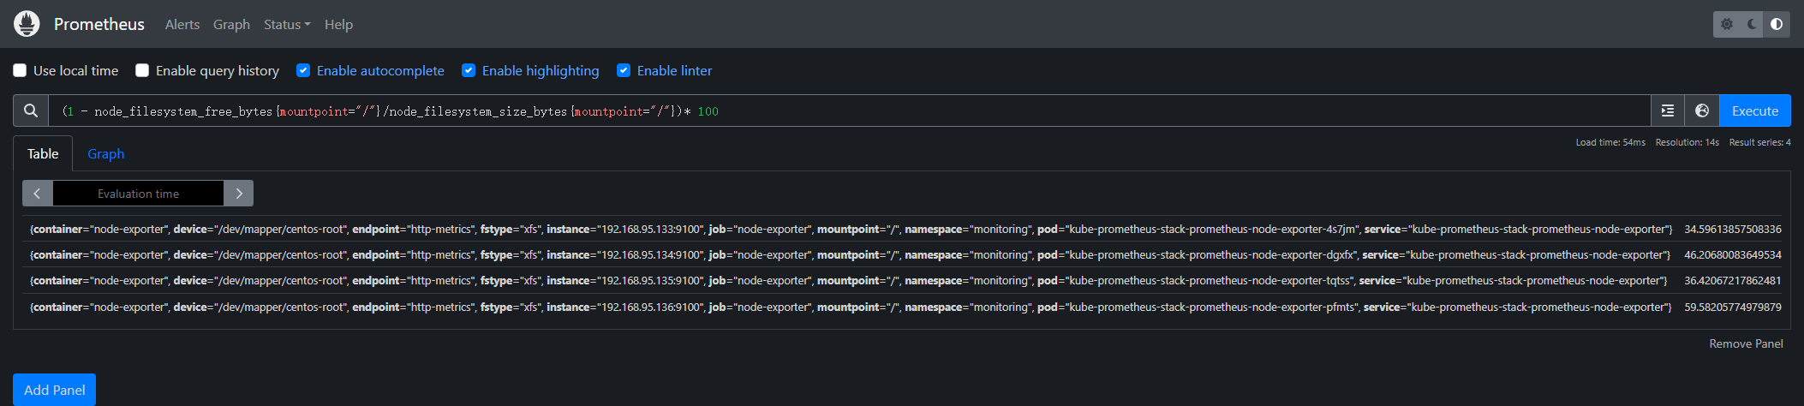Image resolution: width=1804 pixels, height=406 pixels.
Task: Switch to the Graph tab
Action: pos(106,153)
